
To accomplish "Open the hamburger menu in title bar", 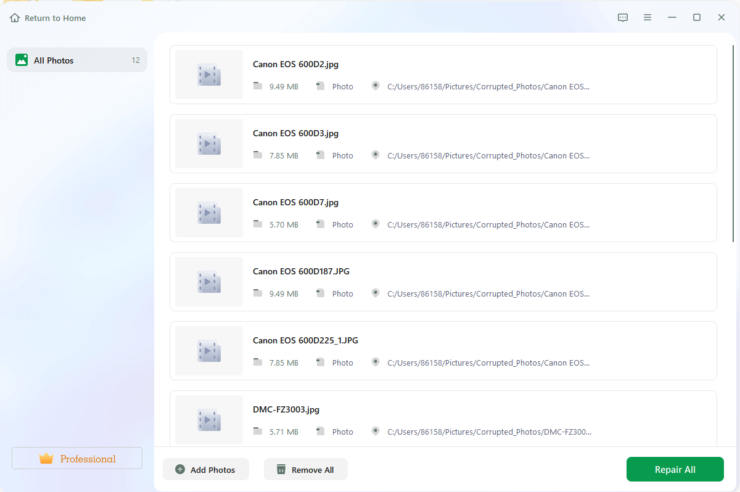I will point(647,18).
